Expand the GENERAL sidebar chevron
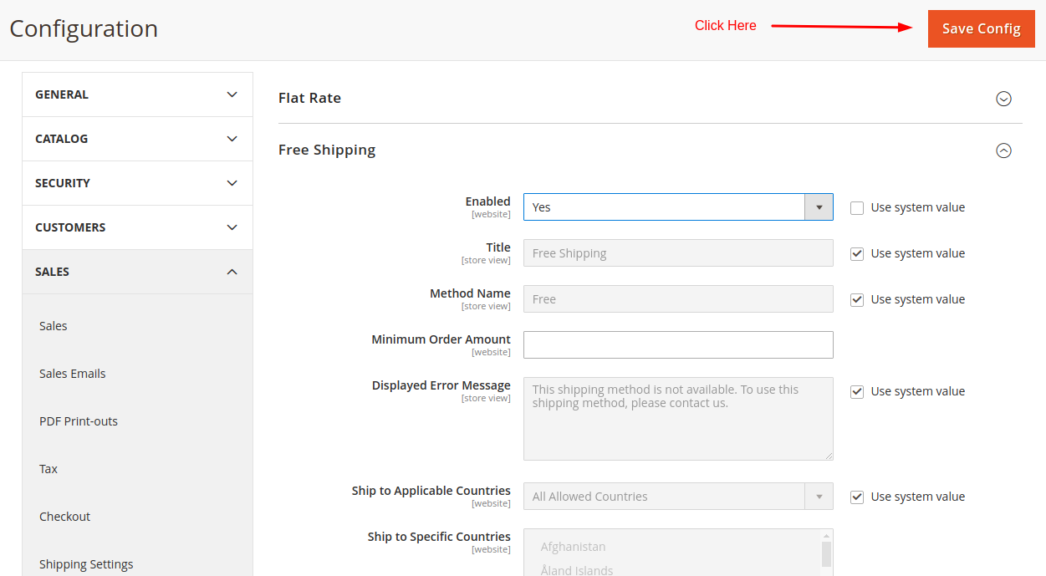1046x576 pixels. 232,94
